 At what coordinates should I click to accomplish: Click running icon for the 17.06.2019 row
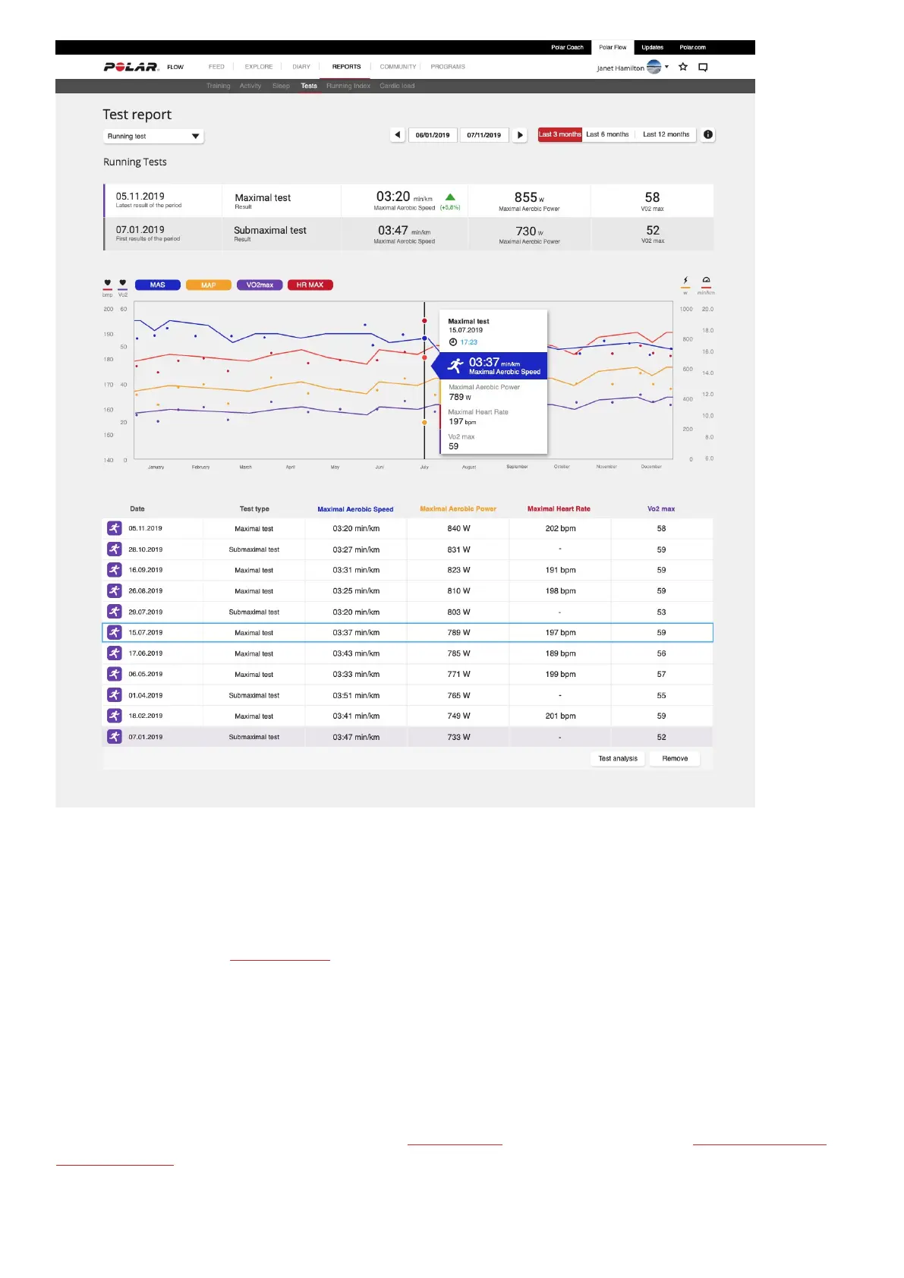pyautogui.click(x=115, y=653)
